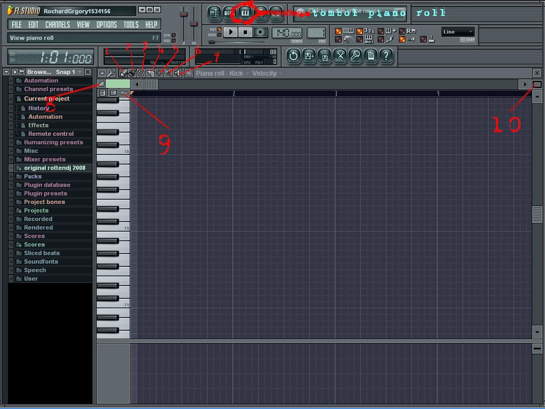545x409 pixels.
Task: Open the piano roll options arrow menu
Action: pyautogui.click(x=102, y=73)
